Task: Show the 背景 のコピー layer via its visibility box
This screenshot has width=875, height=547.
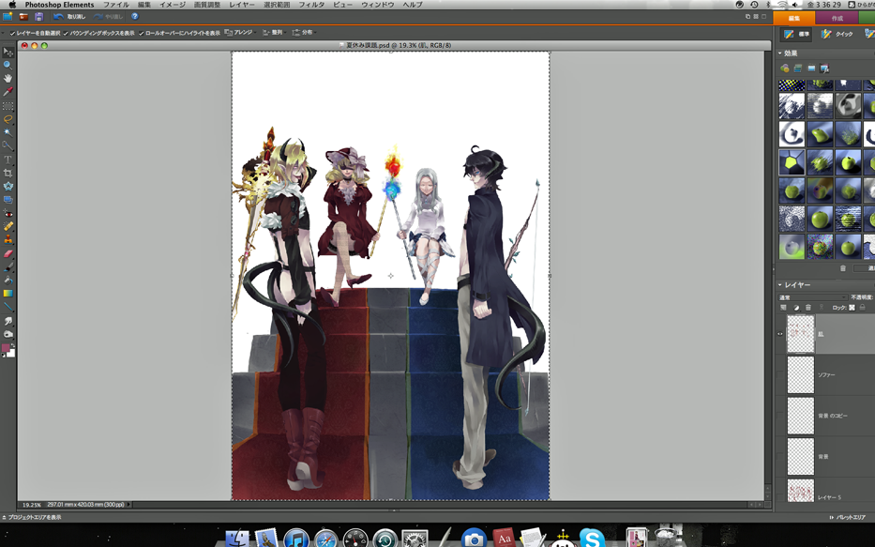Action: 780,416
